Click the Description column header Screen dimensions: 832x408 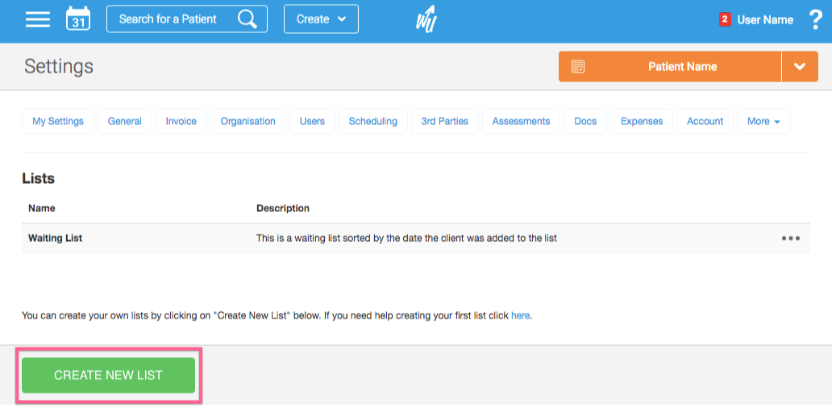(283, 209)
